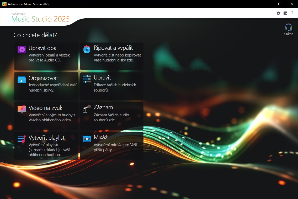The height and width of the screenshot is (199, 298).
Task: Click the Vytvořit playlist list icon
Action: coord(22,139)
